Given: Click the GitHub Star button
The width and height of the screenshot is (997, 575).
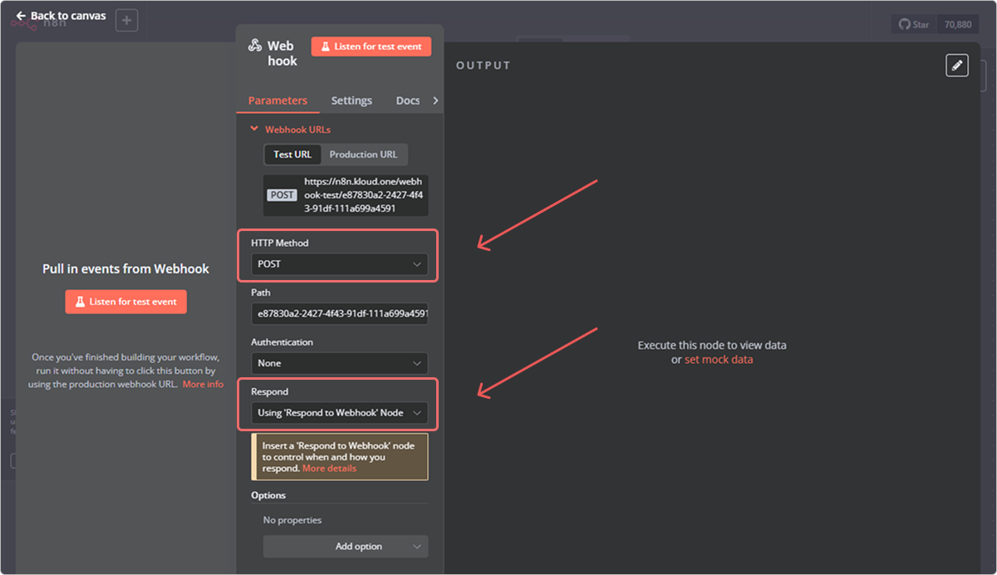Looking at the screenshot, I should point(914,24).
